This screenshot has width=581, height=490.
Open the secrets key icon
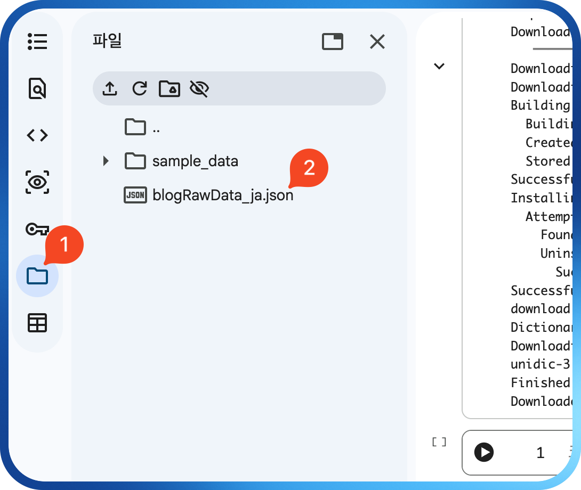(x=37, y=229)
